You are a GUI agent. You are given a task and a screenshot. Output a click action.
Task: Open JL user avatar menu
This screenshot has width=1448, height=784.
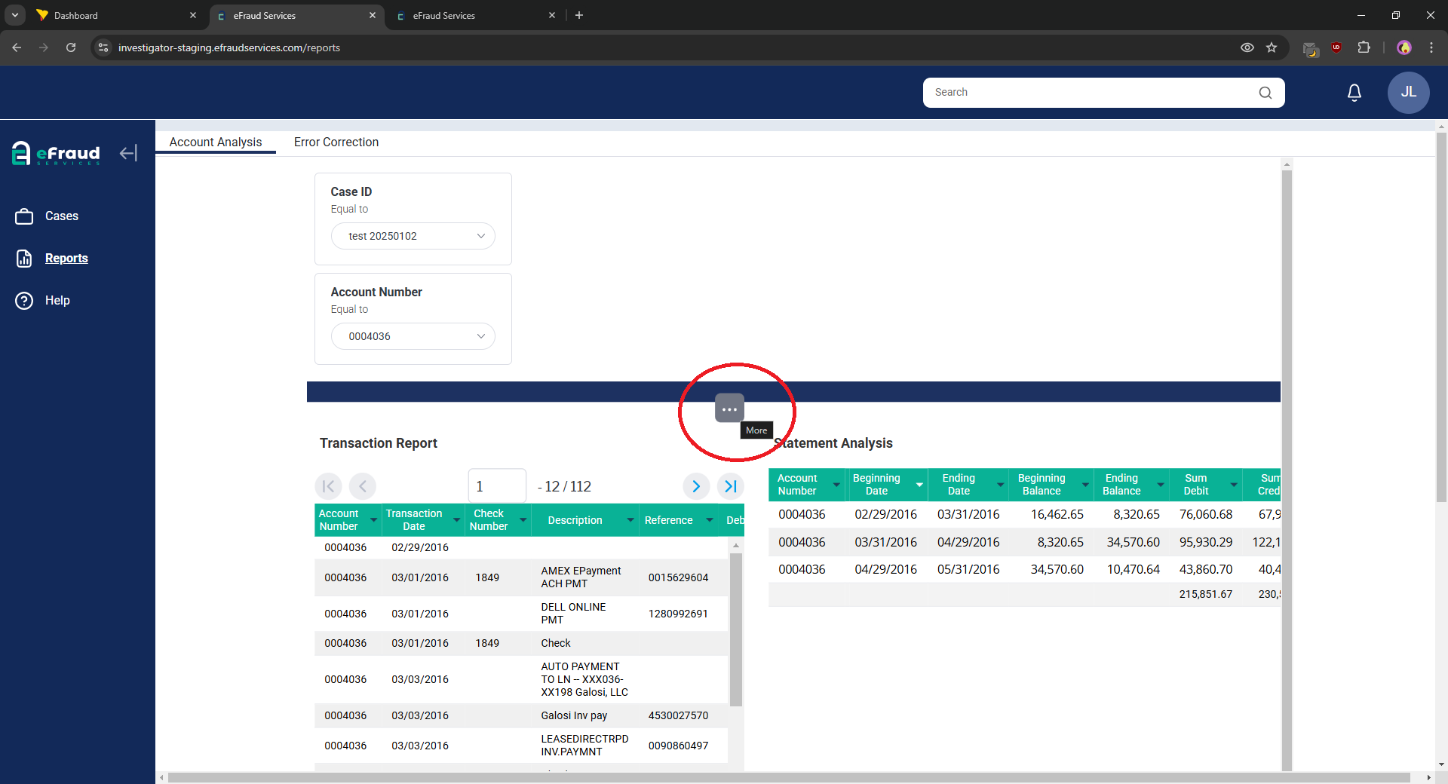1408,93
